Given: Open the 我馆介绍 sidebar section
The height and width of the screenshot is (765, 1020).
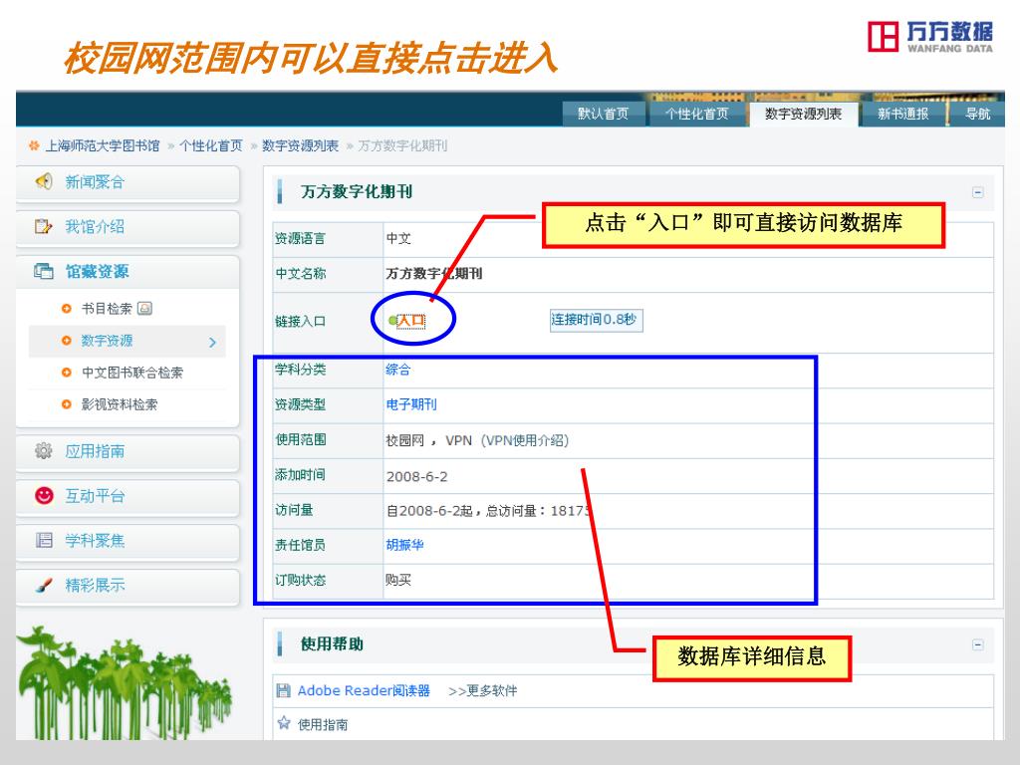Looking at the screenshot, I should pyautogui.click(x=127, y=227).
